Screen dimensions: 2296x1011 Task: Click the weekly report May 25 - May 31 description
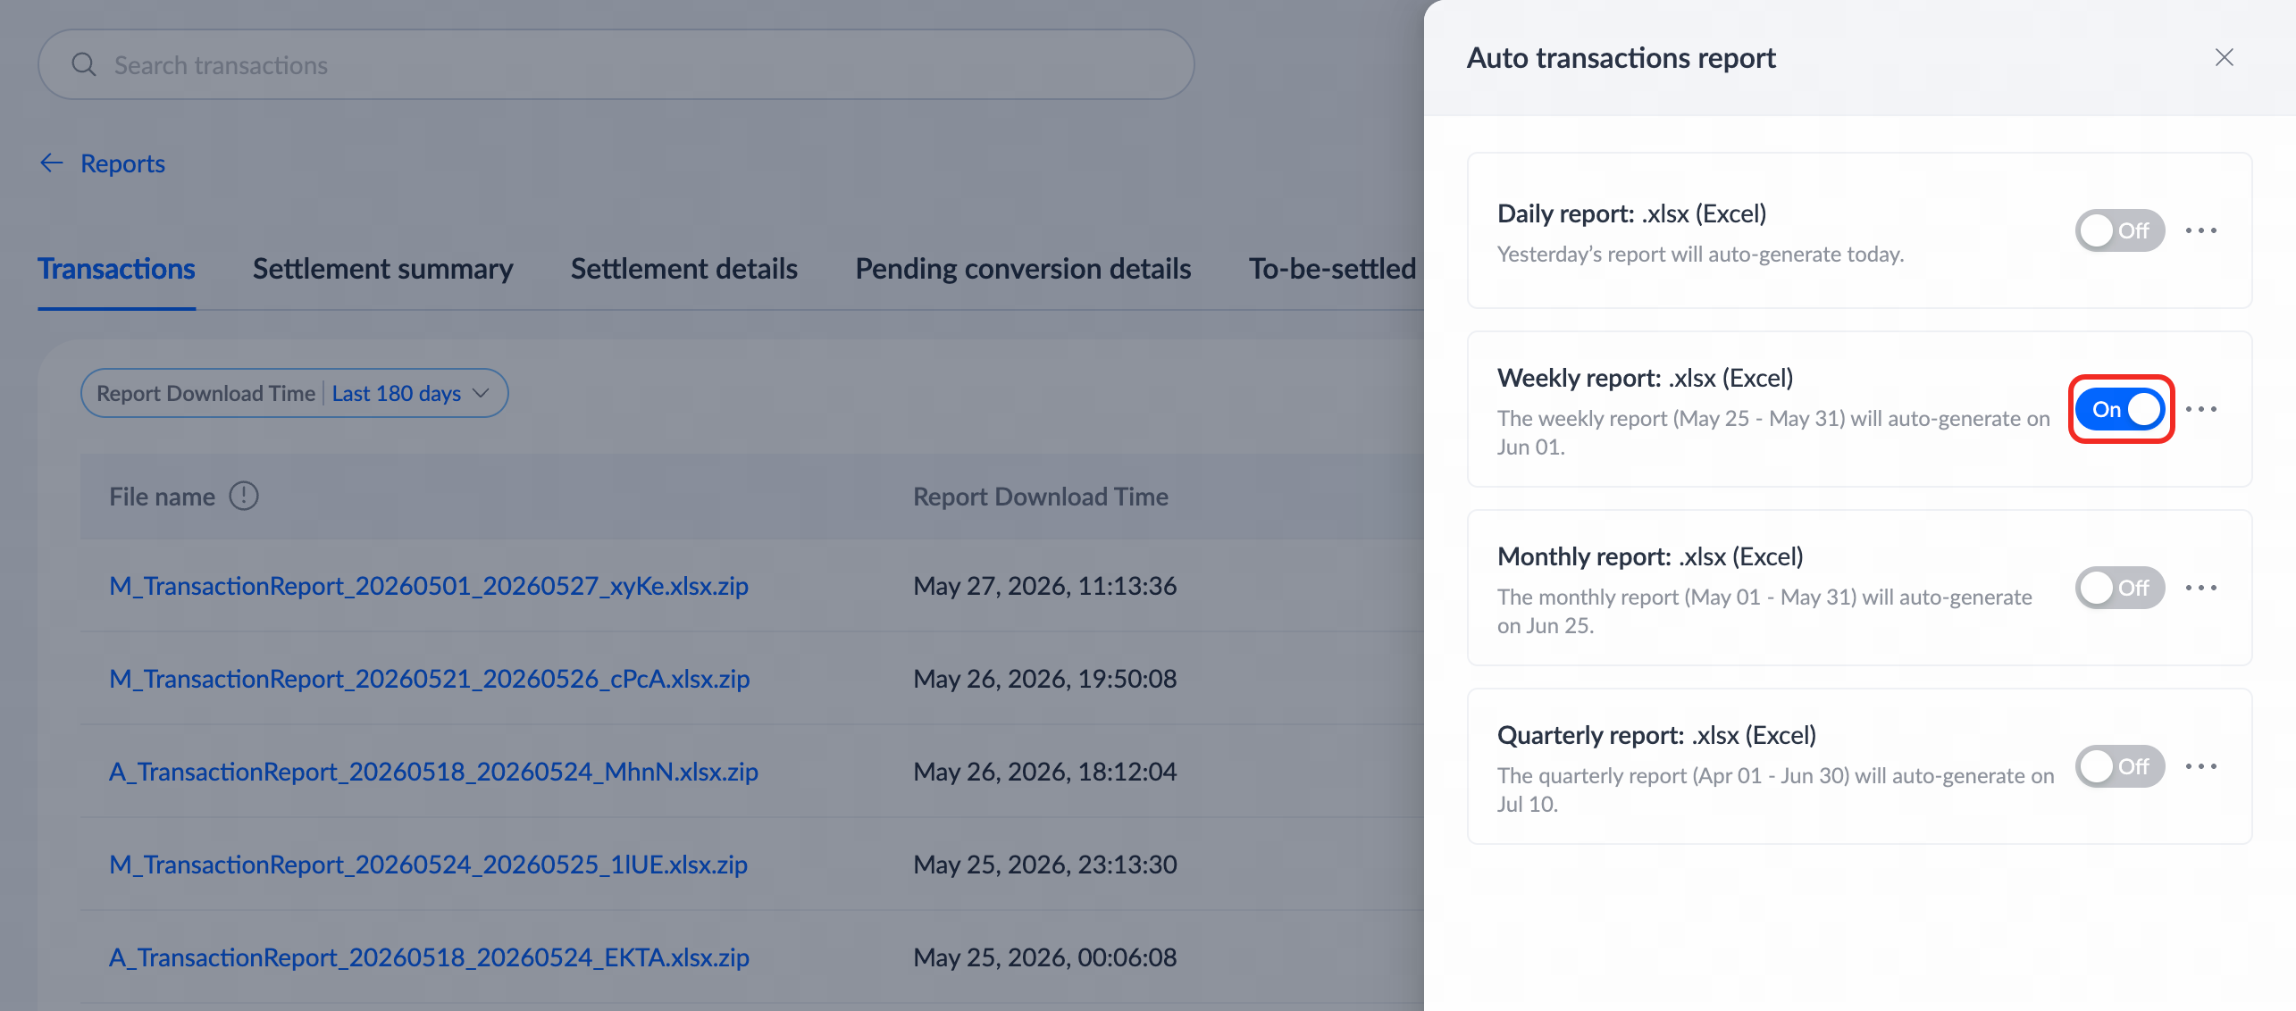(1773, 432)
